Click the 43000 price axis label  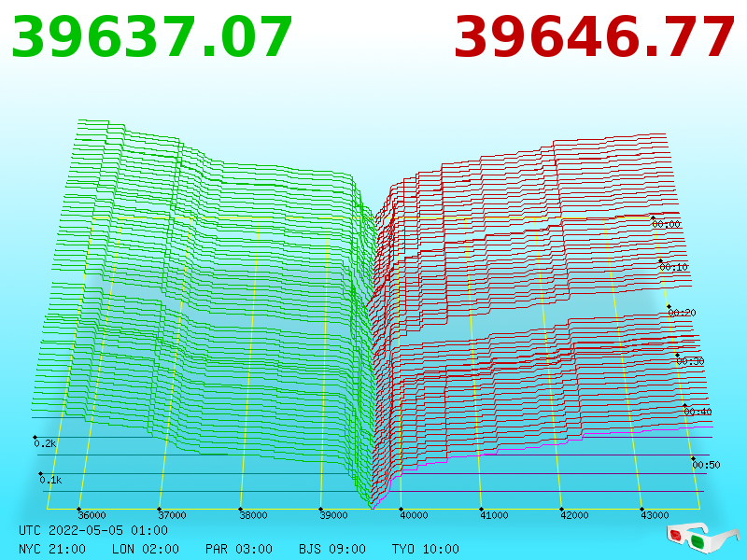pos(655,515)
